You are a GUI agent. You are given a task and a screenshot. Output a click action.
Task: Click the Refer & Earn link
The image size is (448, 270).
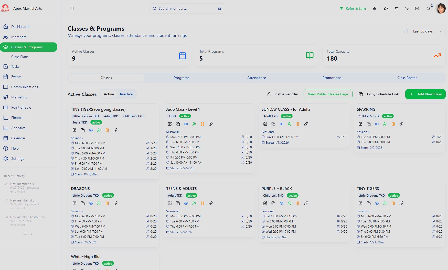coord(353,8)
